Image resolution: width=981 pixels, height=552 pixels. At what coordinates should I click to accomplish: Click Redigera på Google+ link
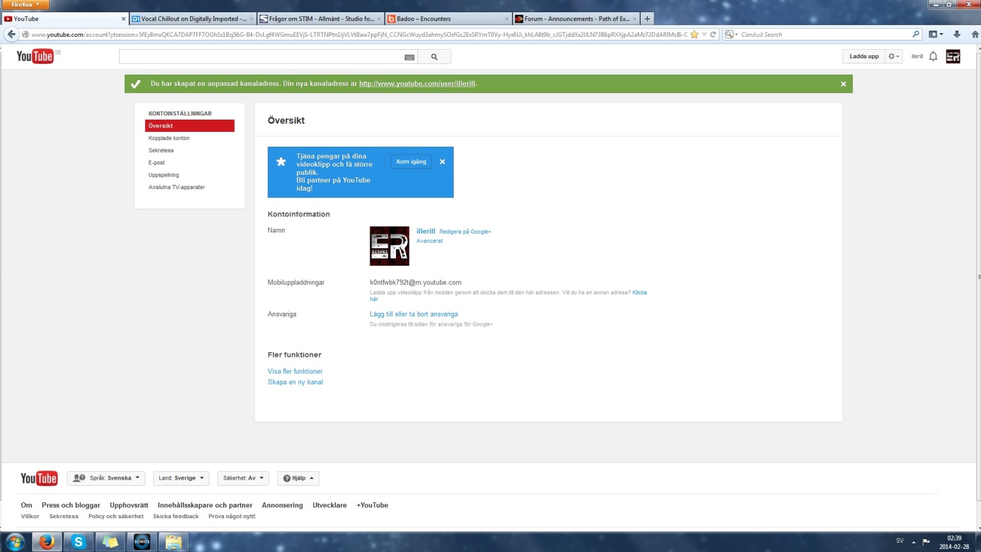465,232
